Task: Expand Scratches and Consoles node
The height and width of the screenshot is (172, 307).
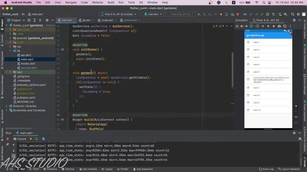Action: point(6,110)
